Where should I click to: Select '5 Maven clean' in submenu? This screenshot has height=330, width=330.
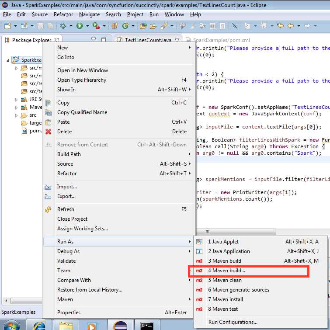point(261,280)
